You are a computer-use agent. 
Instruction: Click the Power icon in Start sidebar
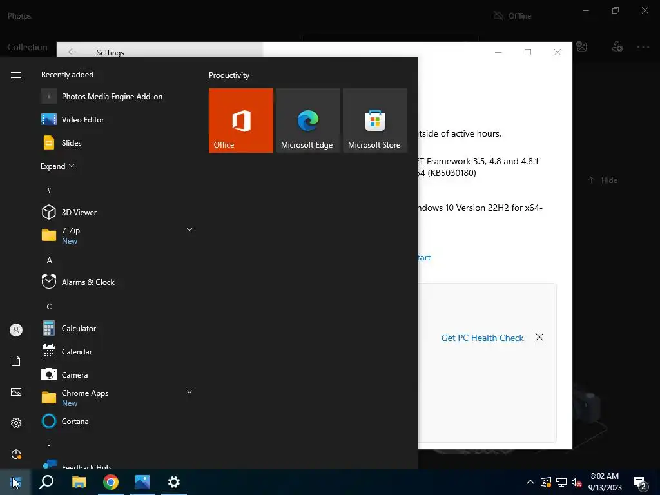click(16, 454)
